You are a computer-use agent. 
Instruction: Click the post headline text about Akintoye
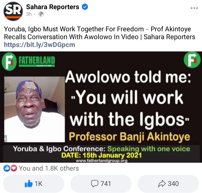[x=99, y=33]
